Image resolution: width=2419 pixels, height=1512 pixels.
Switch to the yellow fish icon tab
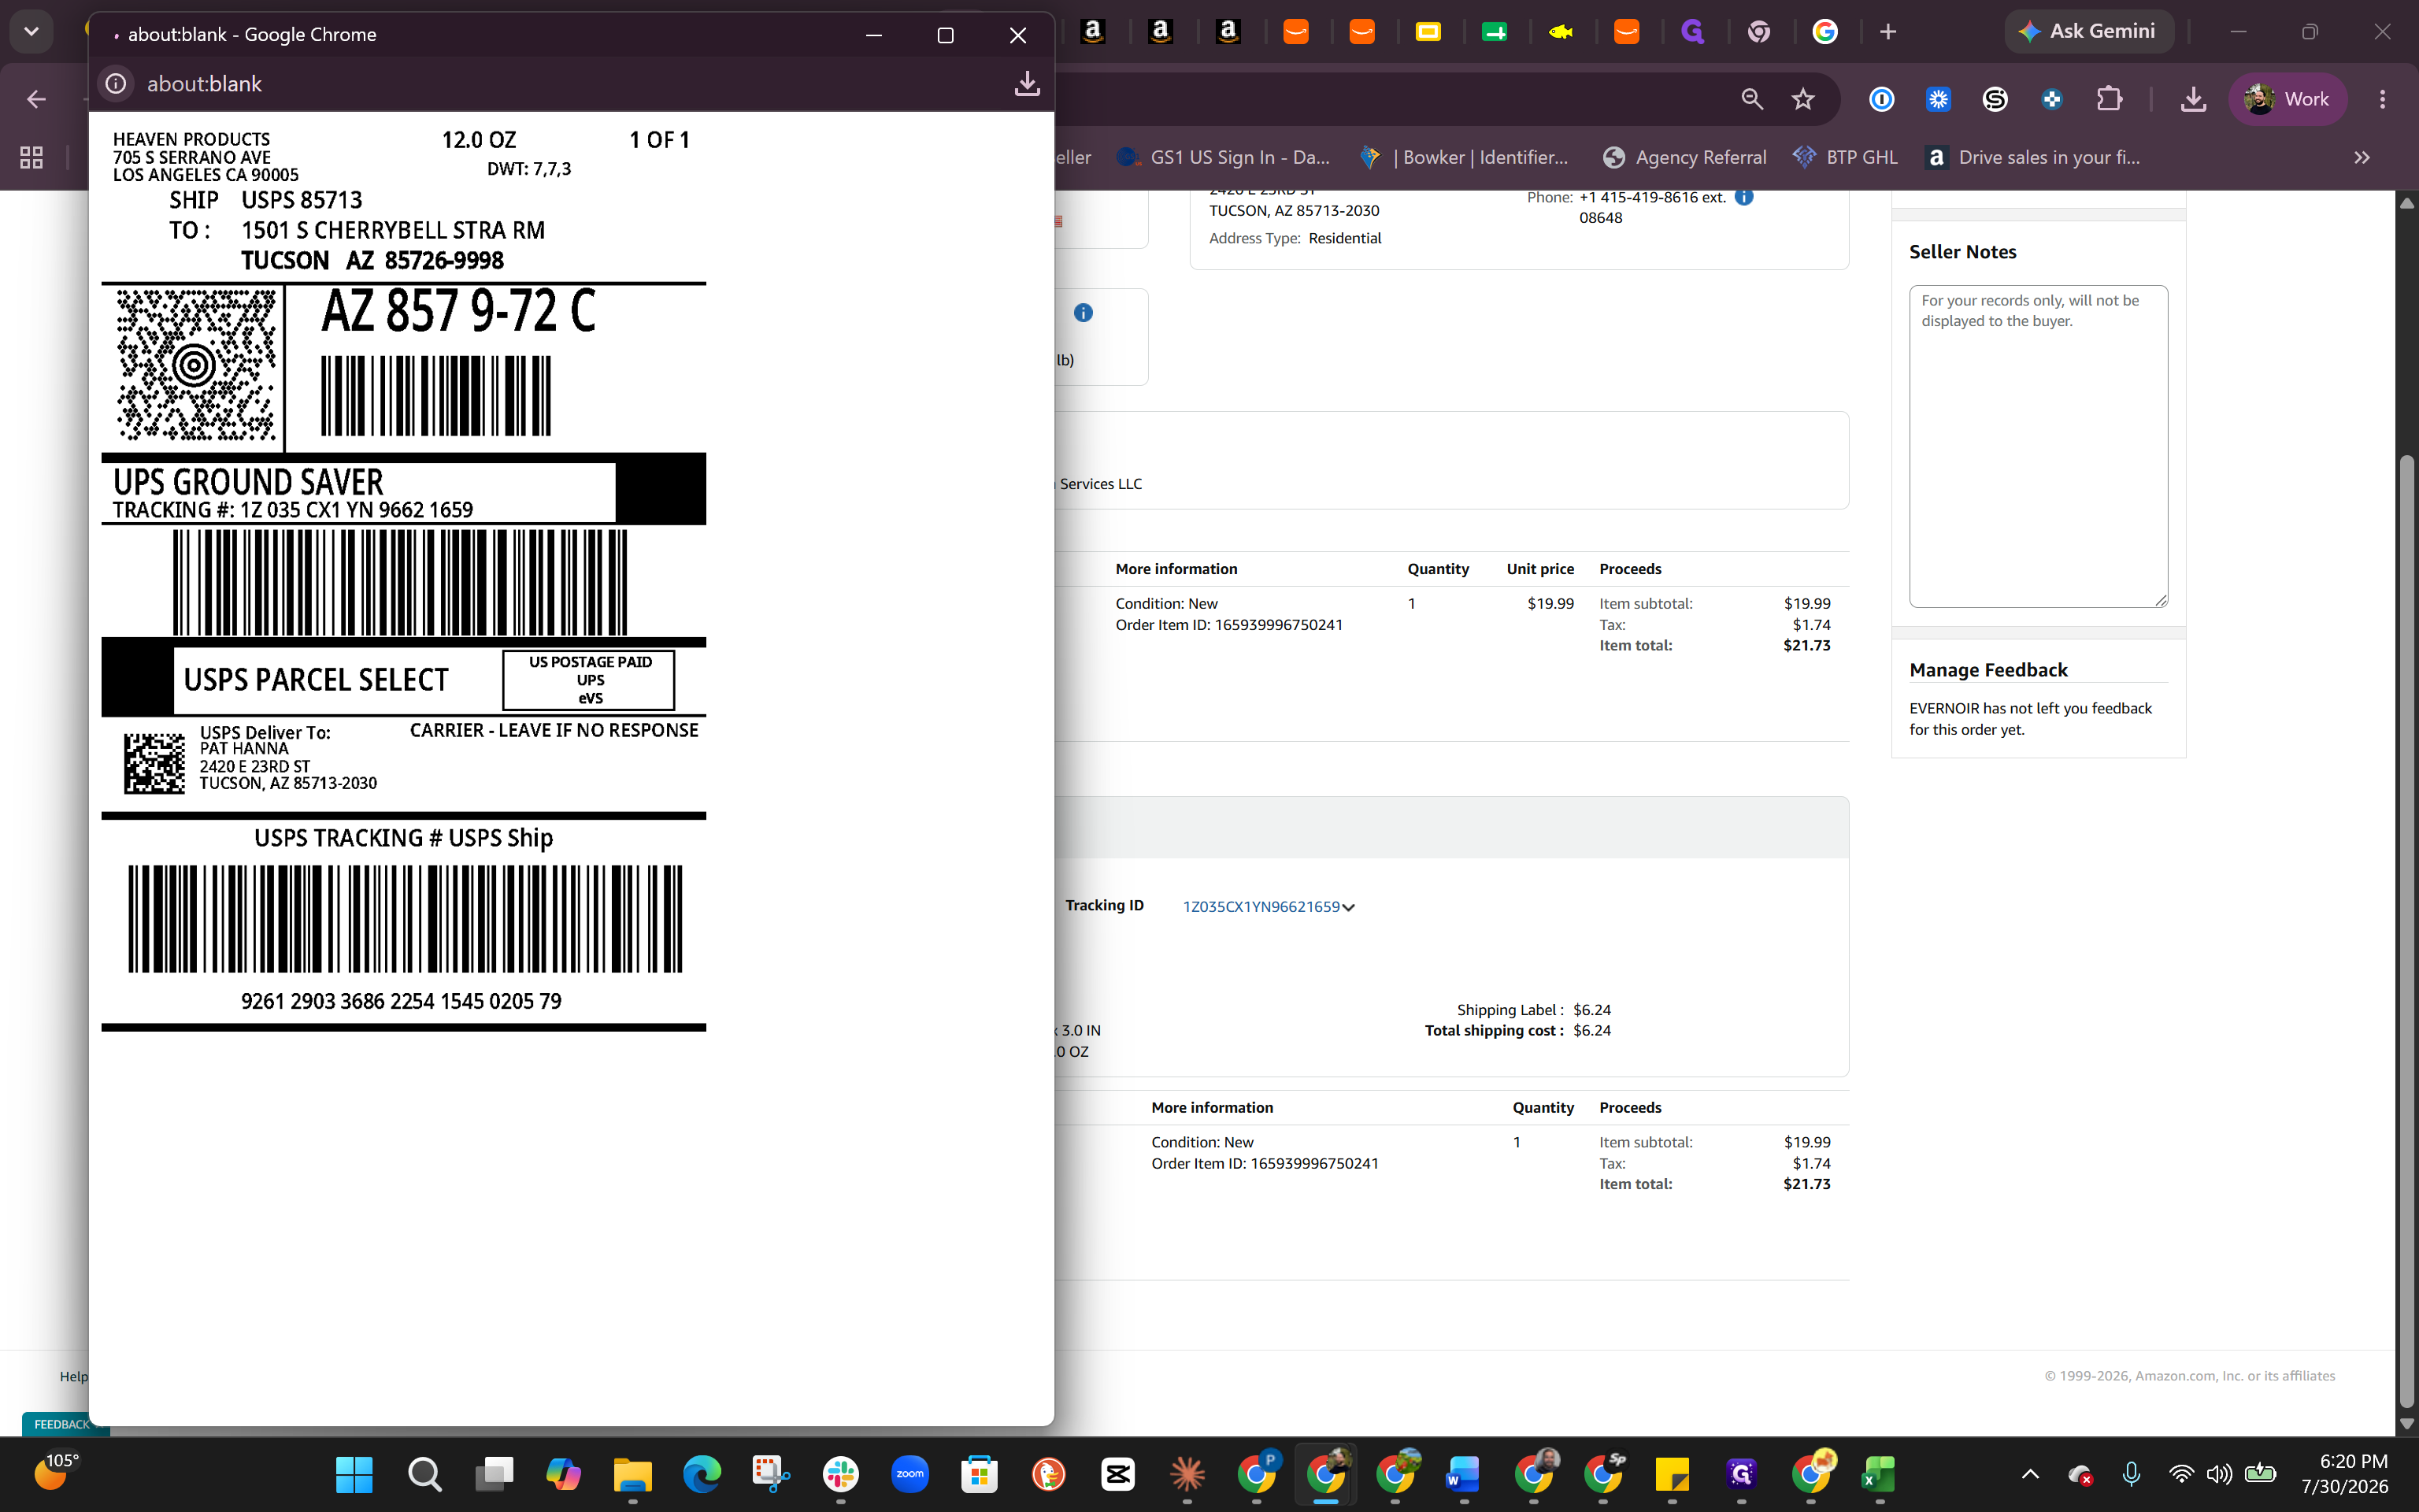[1561, 32]
